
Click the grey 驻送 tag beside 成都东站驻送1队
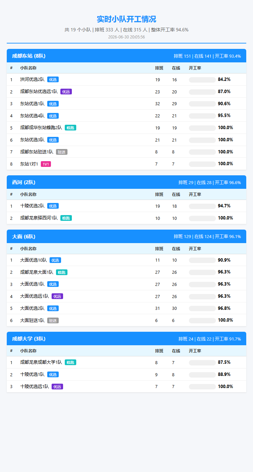(62, 152)
